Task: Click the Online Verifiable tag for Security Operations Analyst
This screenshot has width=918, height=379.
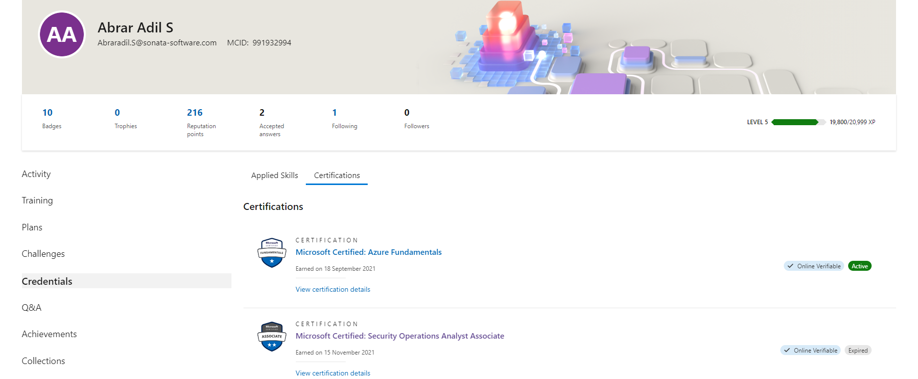Action: [811, 351]
